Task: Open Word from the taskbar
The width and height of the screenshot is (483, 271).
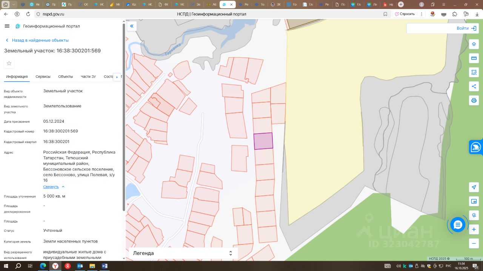Action: tap(105, 266)
